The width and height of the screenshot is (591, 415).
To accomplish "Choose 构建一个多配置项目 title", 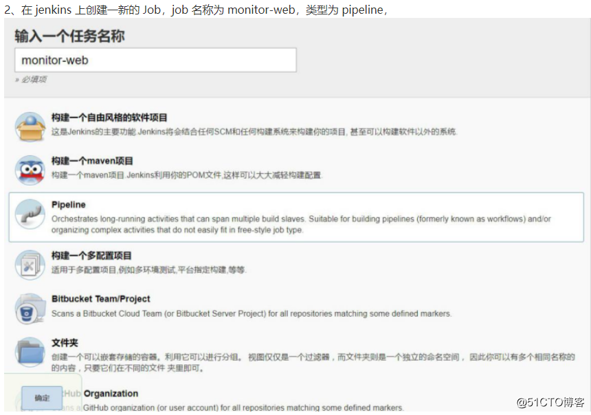I will [91, 256].
